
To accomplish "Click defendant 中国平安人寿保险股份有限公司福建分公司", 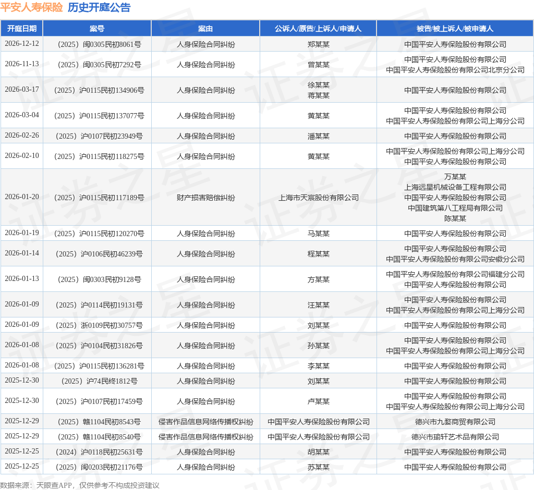I will [x=455, y=274].
